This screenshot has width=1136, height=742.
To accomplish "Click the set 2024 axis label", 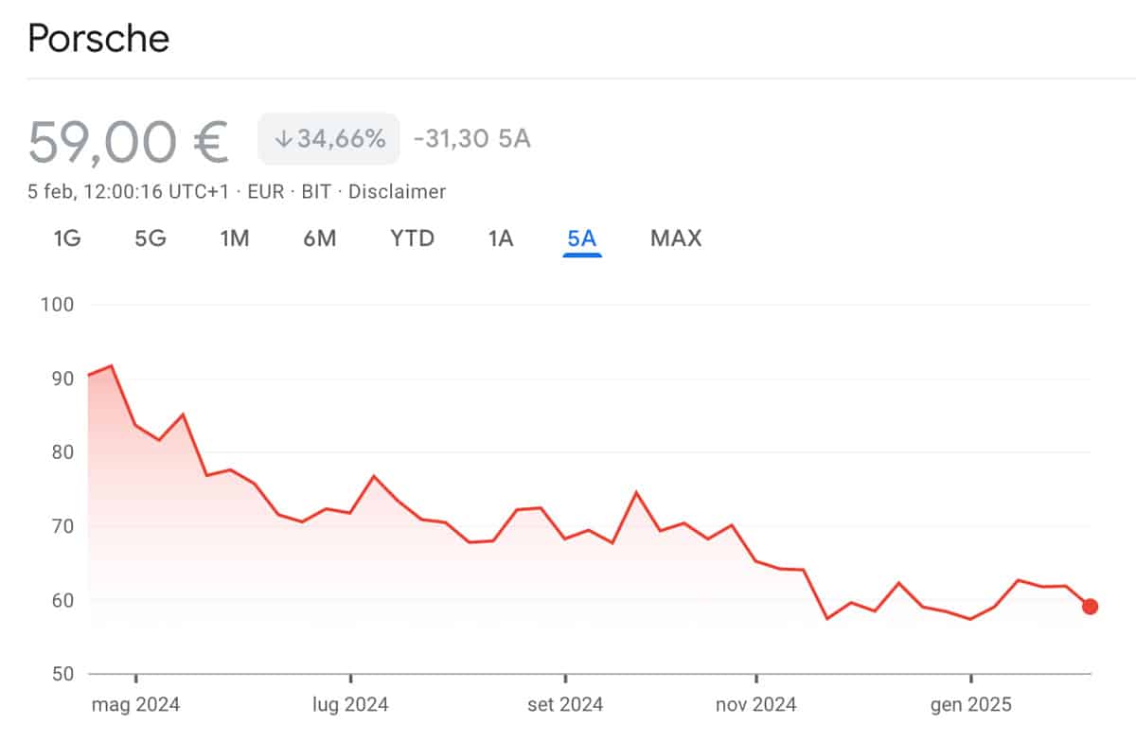I will pos(565,705).
